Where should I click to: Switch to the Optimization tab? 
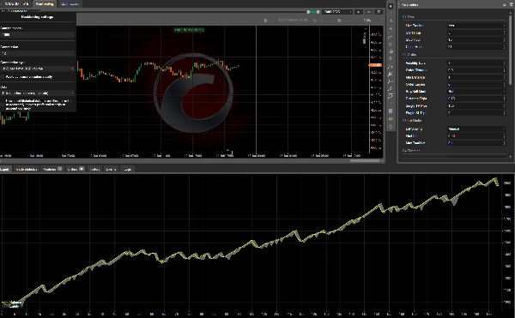click(70, 4)
